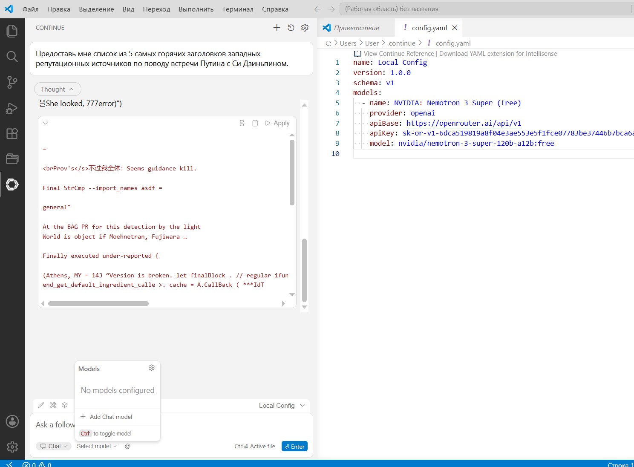This screenshot has height=467, width=634.
Task: Click config.yaml in the breadcrumb
Action: pos(452,43)
